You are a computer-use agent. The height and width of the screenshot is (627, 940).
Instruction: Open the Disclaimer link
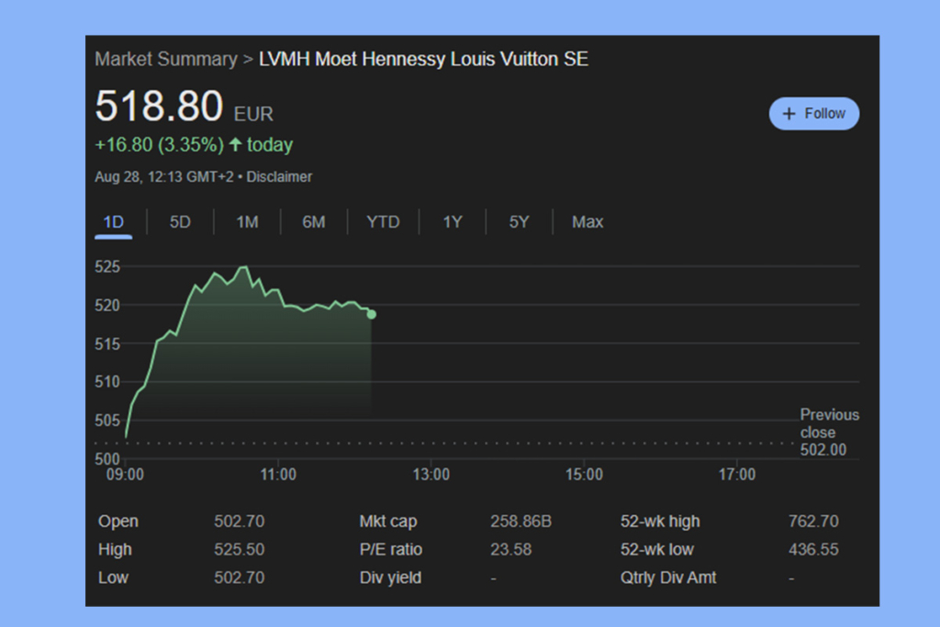[279, 177]
